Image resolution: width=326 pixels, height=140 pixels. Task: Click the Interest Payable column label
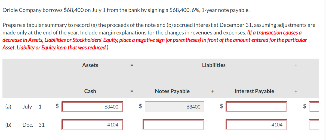[x=254, y=91]
